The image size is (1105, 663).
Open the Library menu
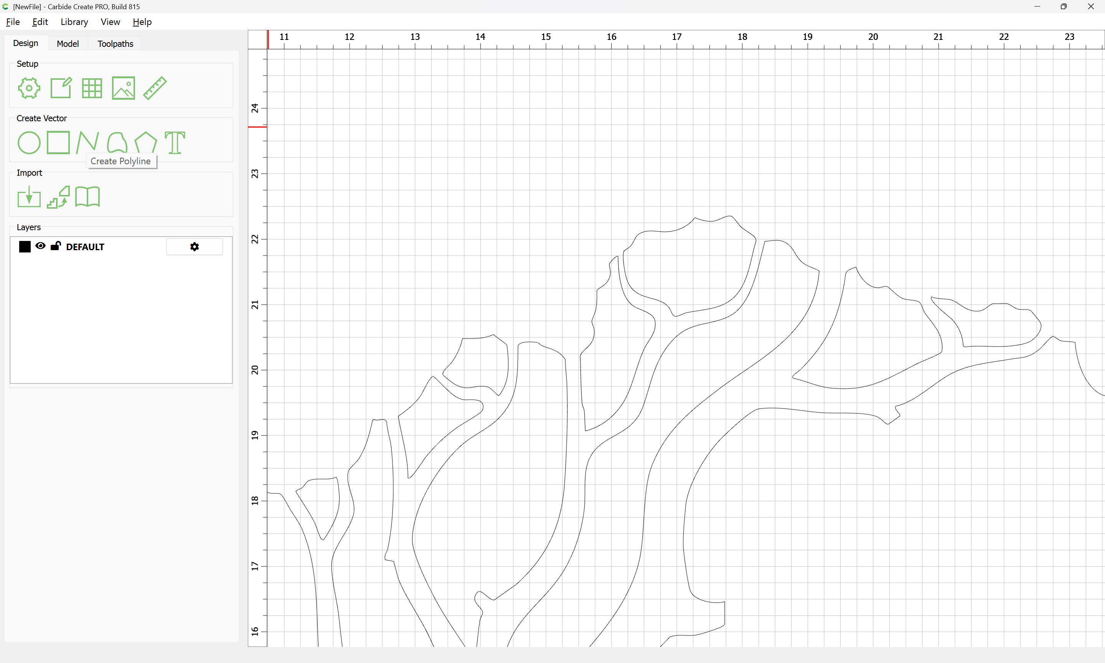[x=74, y=22]
